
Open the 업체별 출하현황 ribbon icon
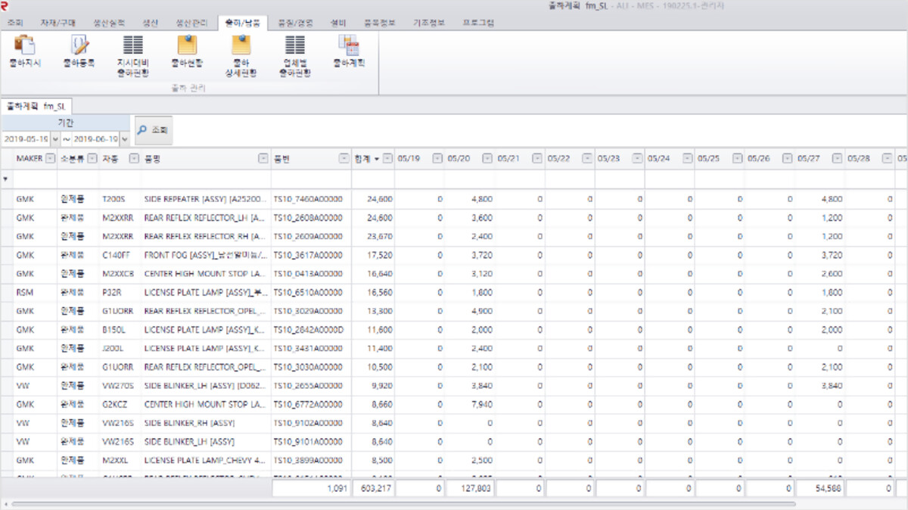(295, 57)
